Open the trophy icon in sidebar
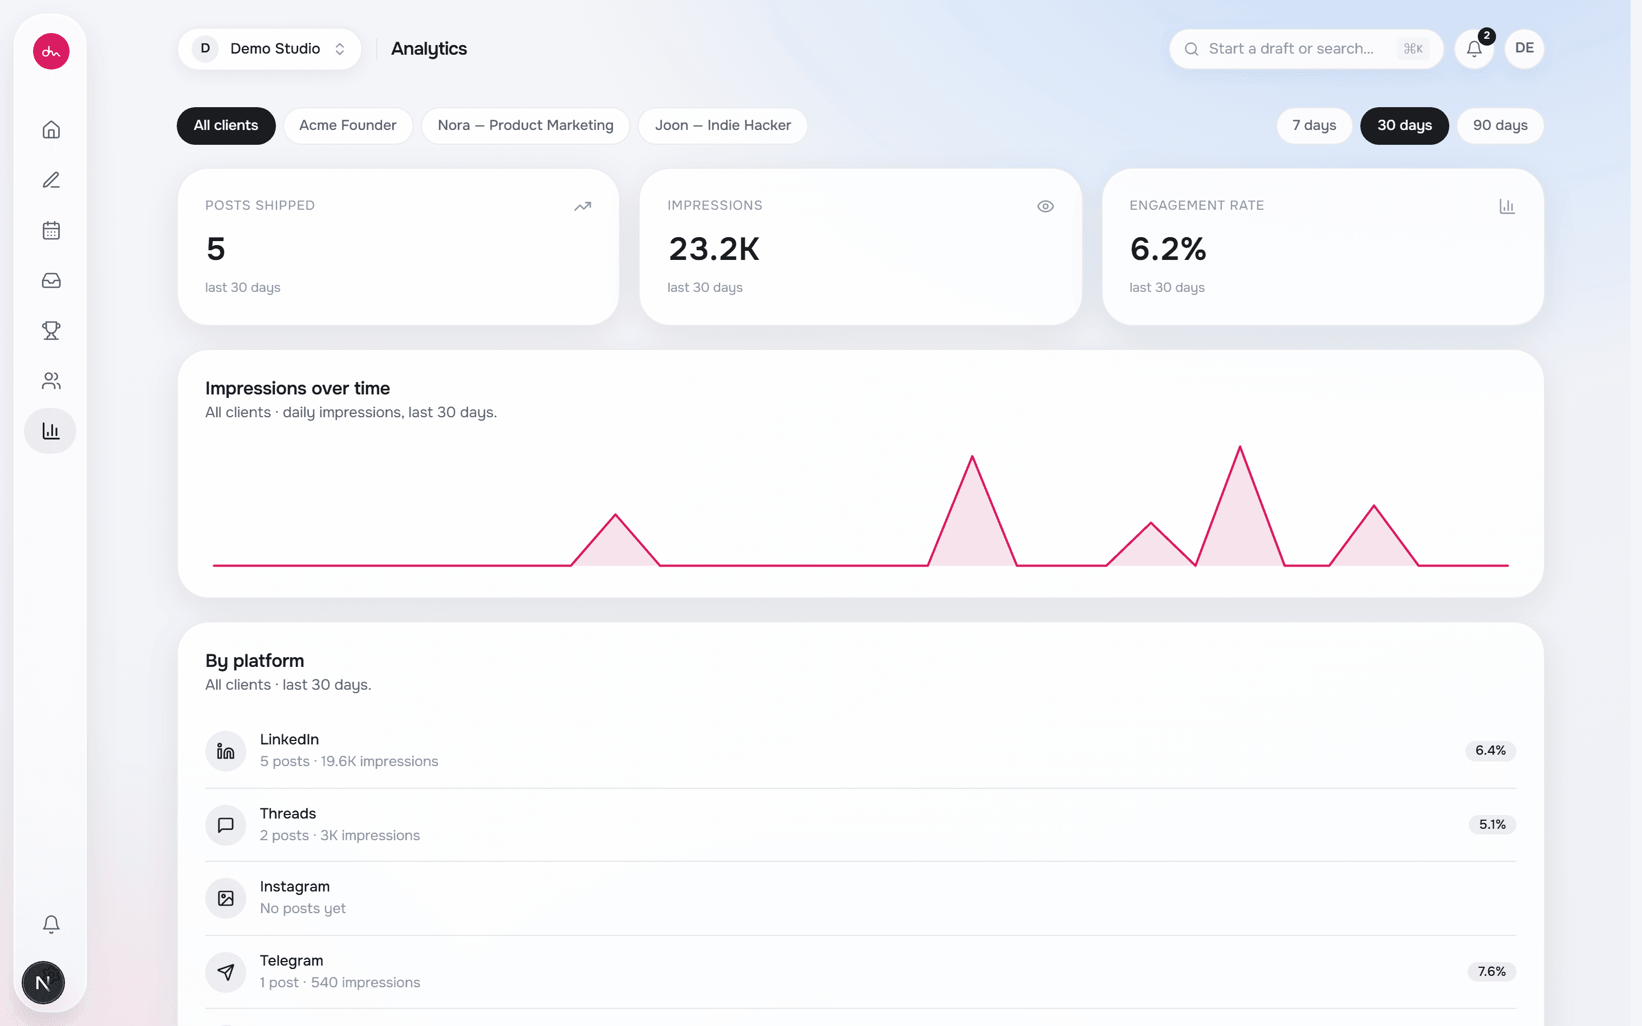 click(x=51, y=331)
